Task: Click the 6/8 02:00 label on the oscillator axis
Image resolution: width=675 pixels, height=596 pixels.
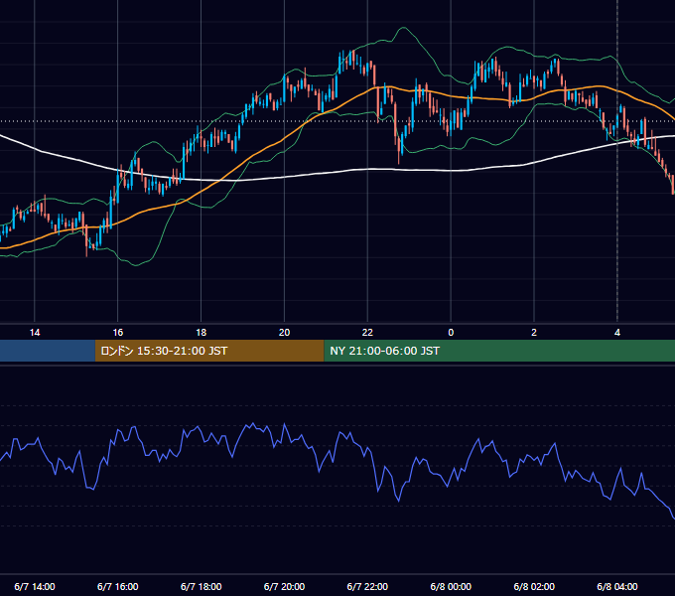Action: 534,586
